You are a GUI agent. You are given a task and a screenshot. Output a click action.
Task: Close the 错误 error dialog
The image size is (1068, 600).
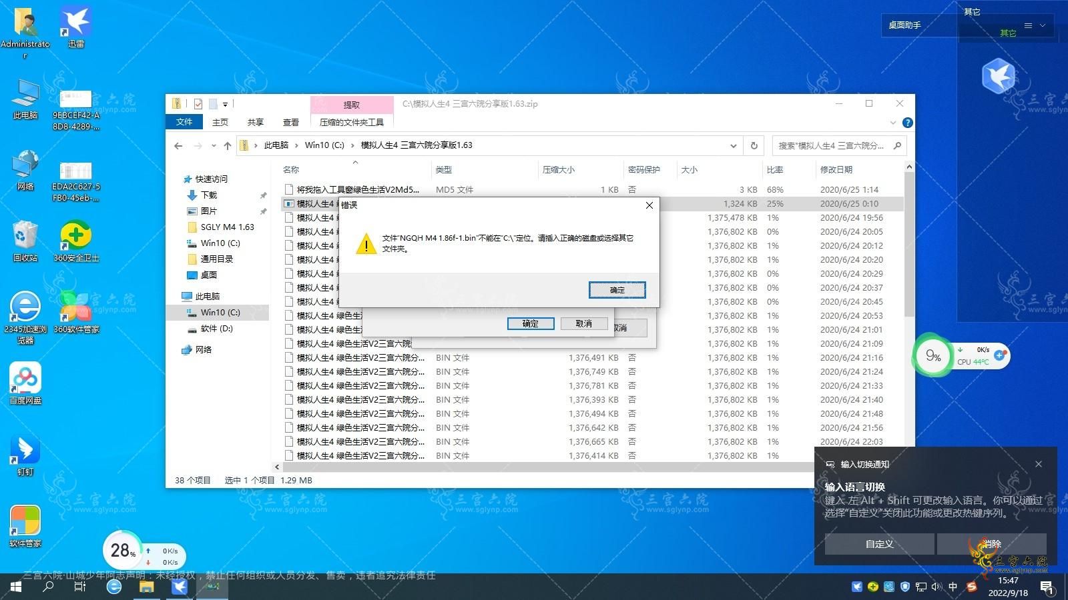[x=649, y=205]
